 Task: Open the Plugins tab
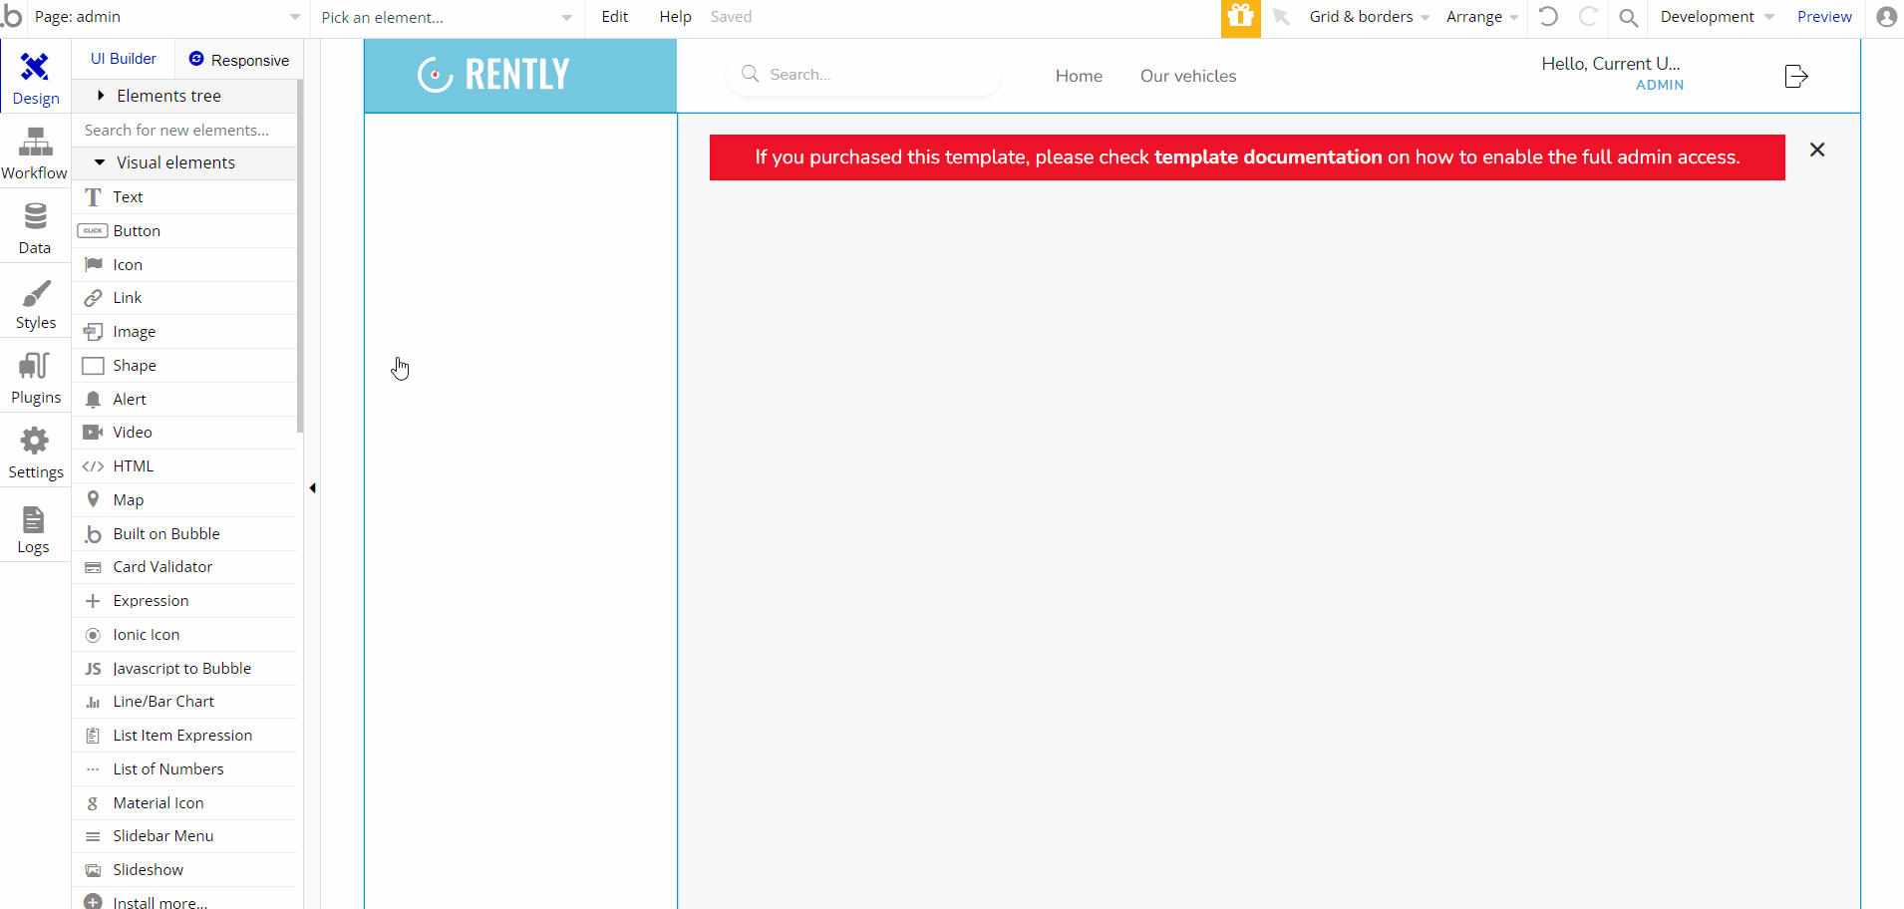(x=35, y=377)
